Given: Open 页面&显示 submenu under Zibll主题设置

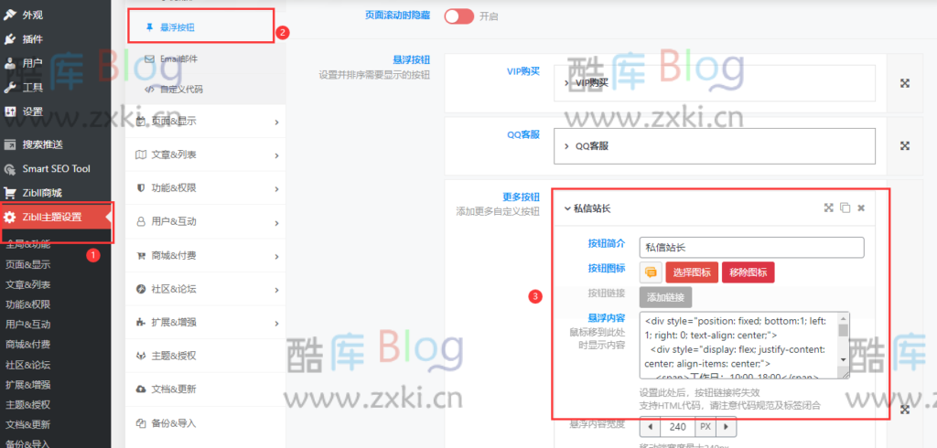Looking at the screenshot, I should 27,264.
